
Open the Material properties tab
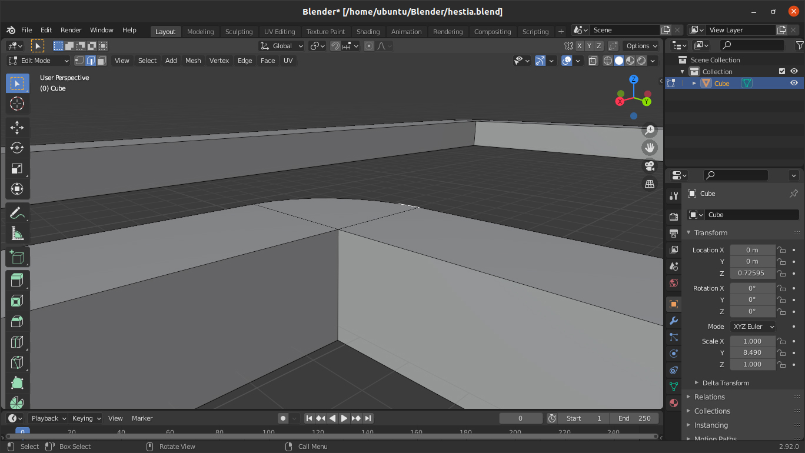[x=674, y=403]
